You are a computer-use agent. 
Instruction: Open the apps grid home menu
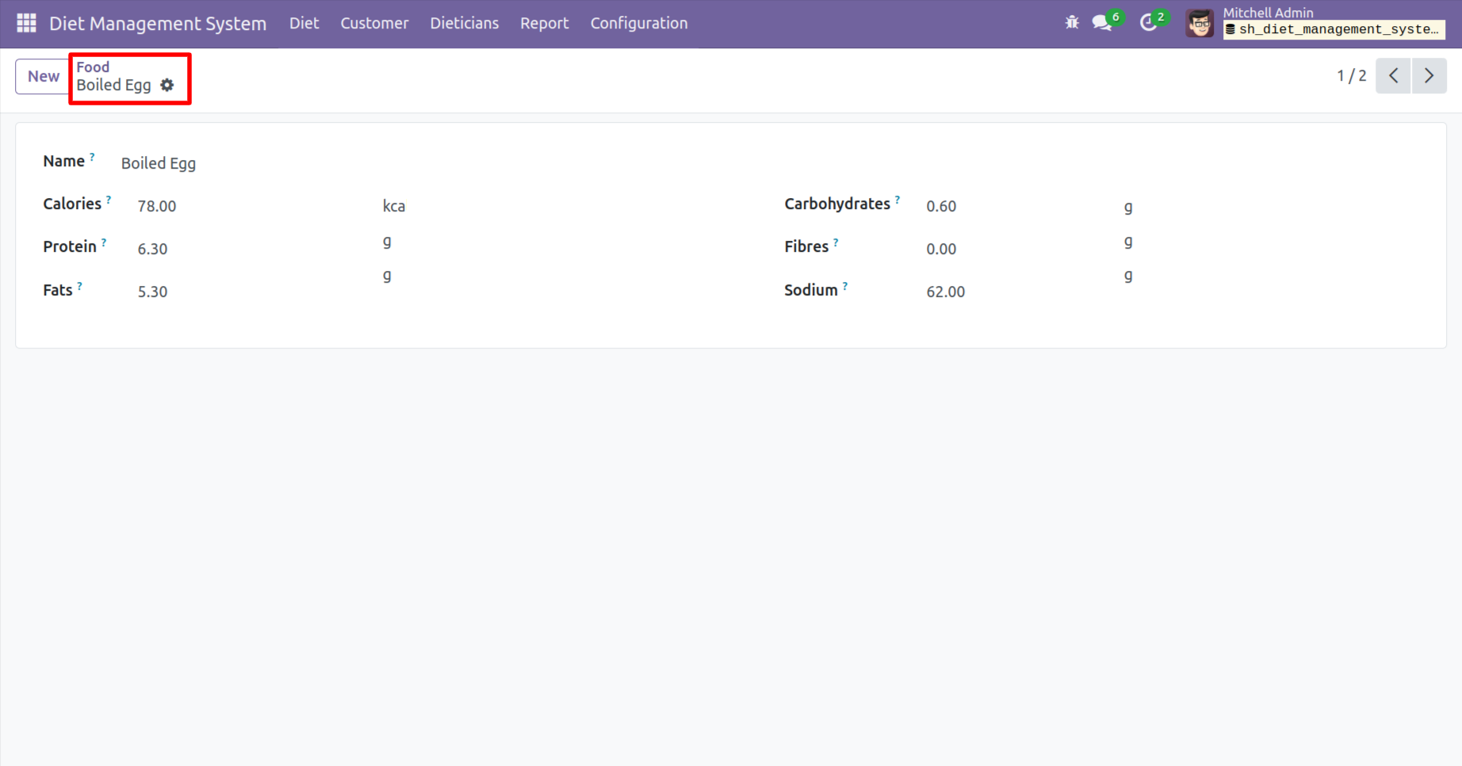pos(26,23)
